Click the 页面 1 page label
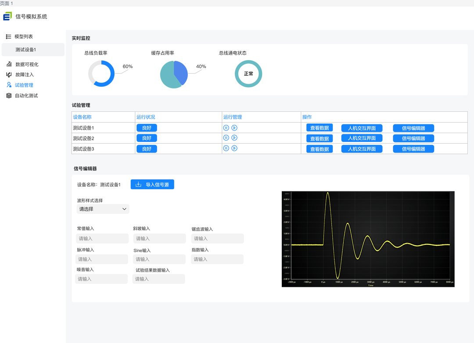474x343 pixels. [x=6, y=4]
